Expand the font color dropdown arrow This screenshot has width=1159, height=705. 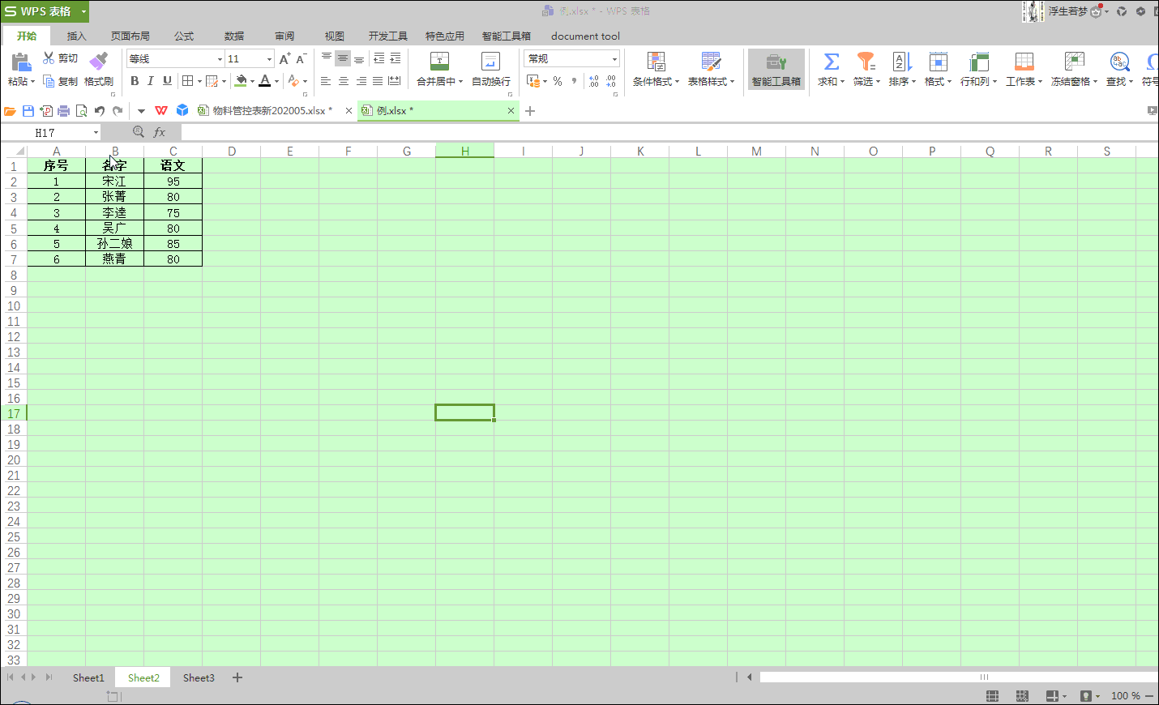[276, 81]
